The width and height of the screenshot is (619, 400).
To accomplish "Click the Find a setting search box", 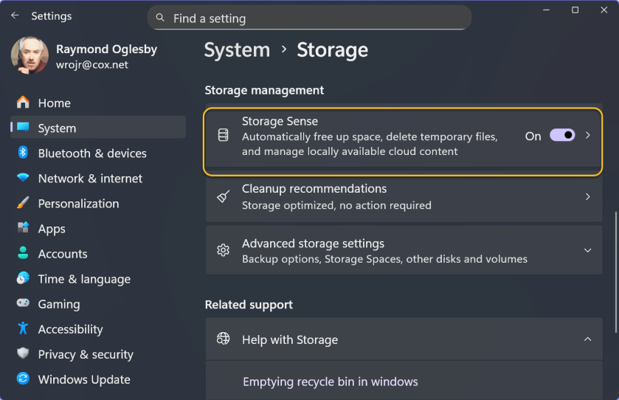I will point(309,18).
